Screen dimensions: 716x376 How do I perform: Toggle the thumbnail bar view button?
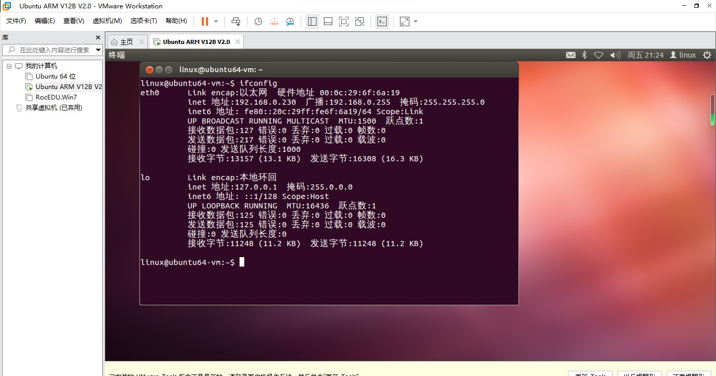point(328,21)
